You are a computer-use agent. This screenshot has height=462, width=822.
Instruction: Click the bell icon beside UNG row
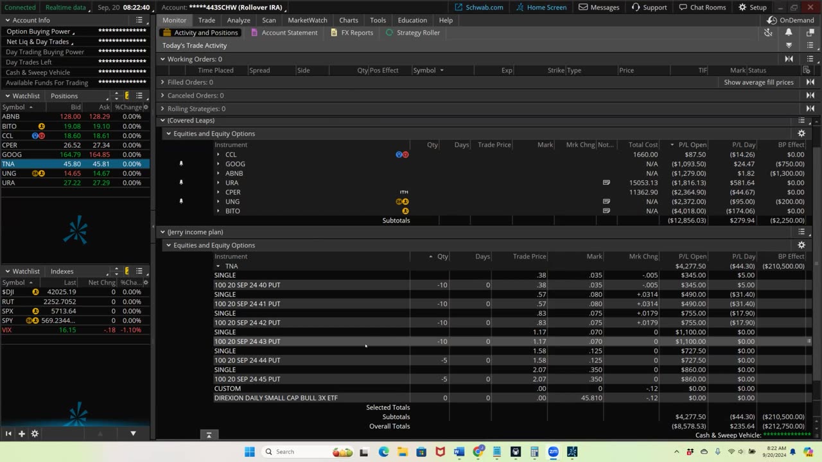pyautogui.click(x=181, y=201)
